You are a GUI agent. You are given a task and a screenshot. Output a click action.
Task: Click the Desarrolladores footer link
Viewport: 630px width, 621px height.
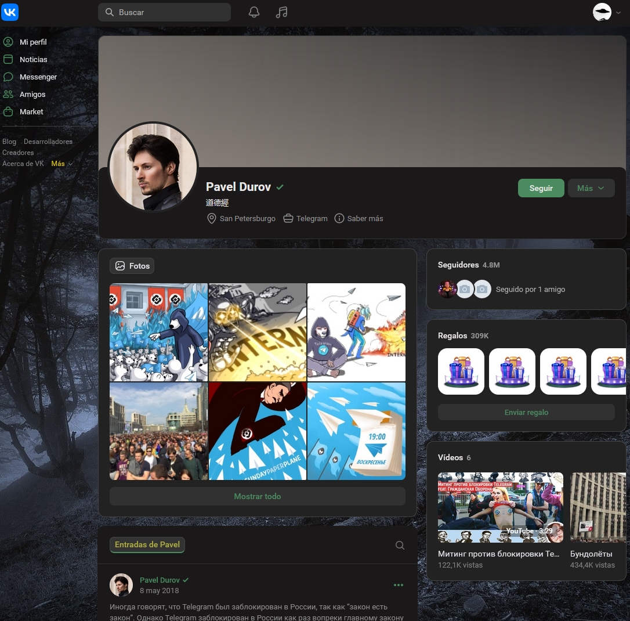(48, 142)
